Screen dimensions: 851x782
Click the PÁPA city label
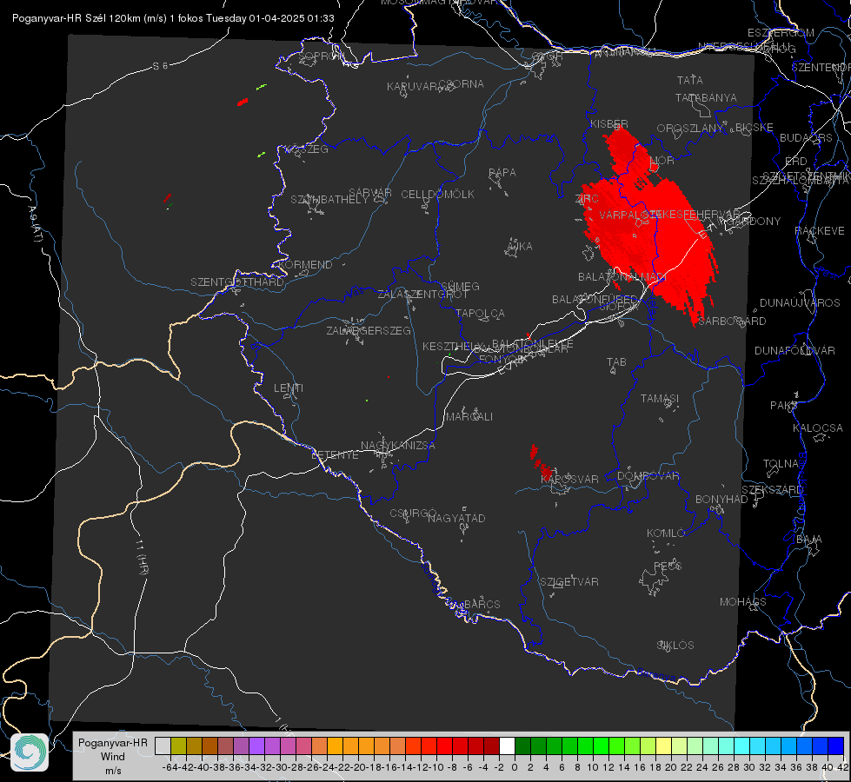click(x=502, y=173)
